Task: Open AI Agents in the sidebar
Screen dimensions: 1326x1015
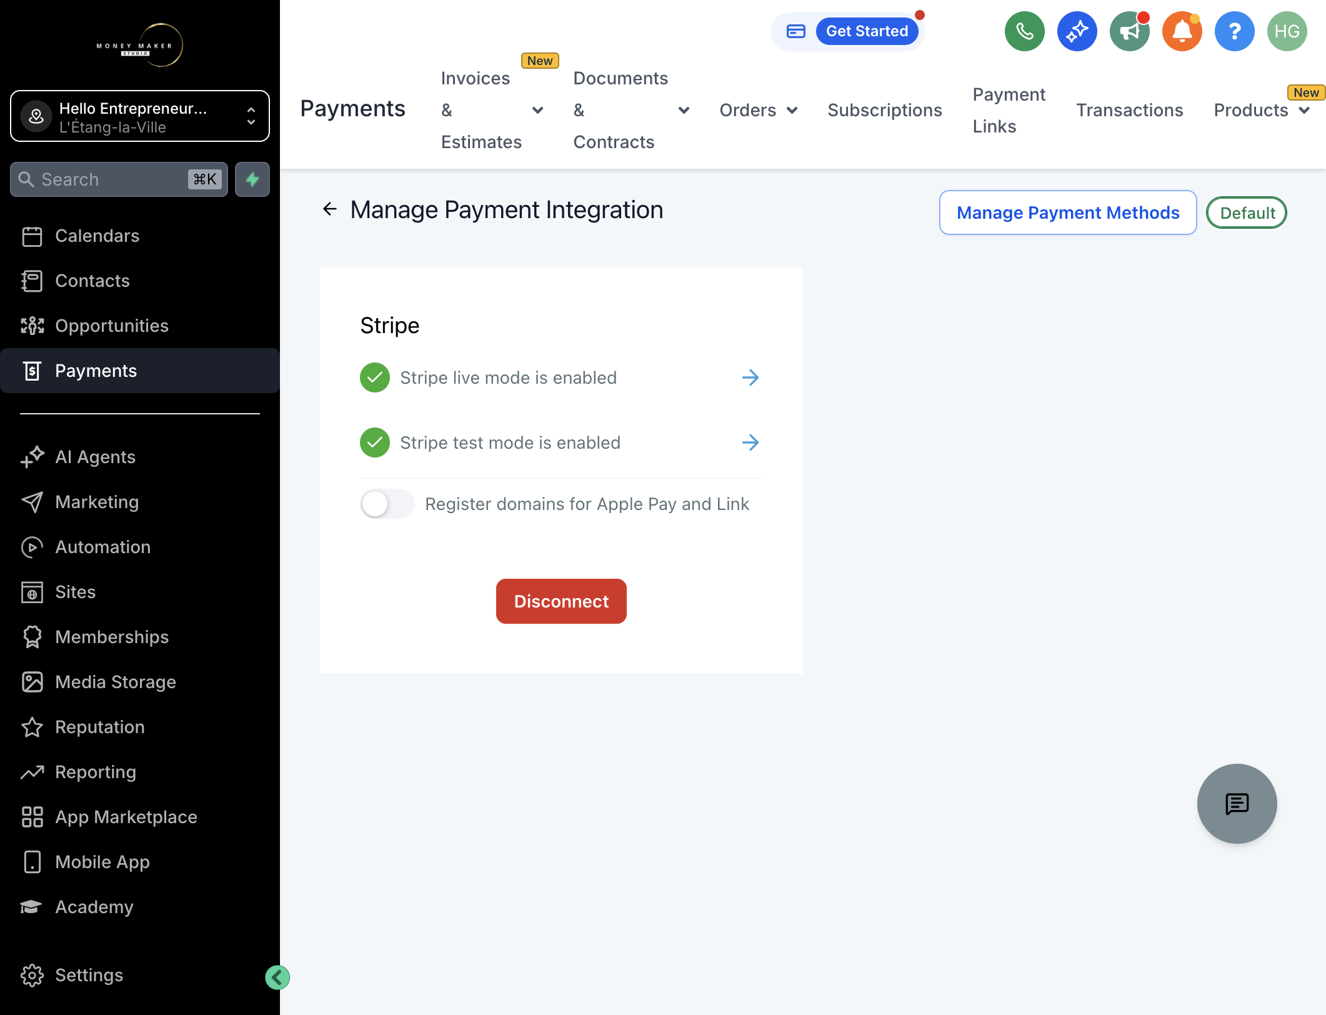Action: click(140, 457)
